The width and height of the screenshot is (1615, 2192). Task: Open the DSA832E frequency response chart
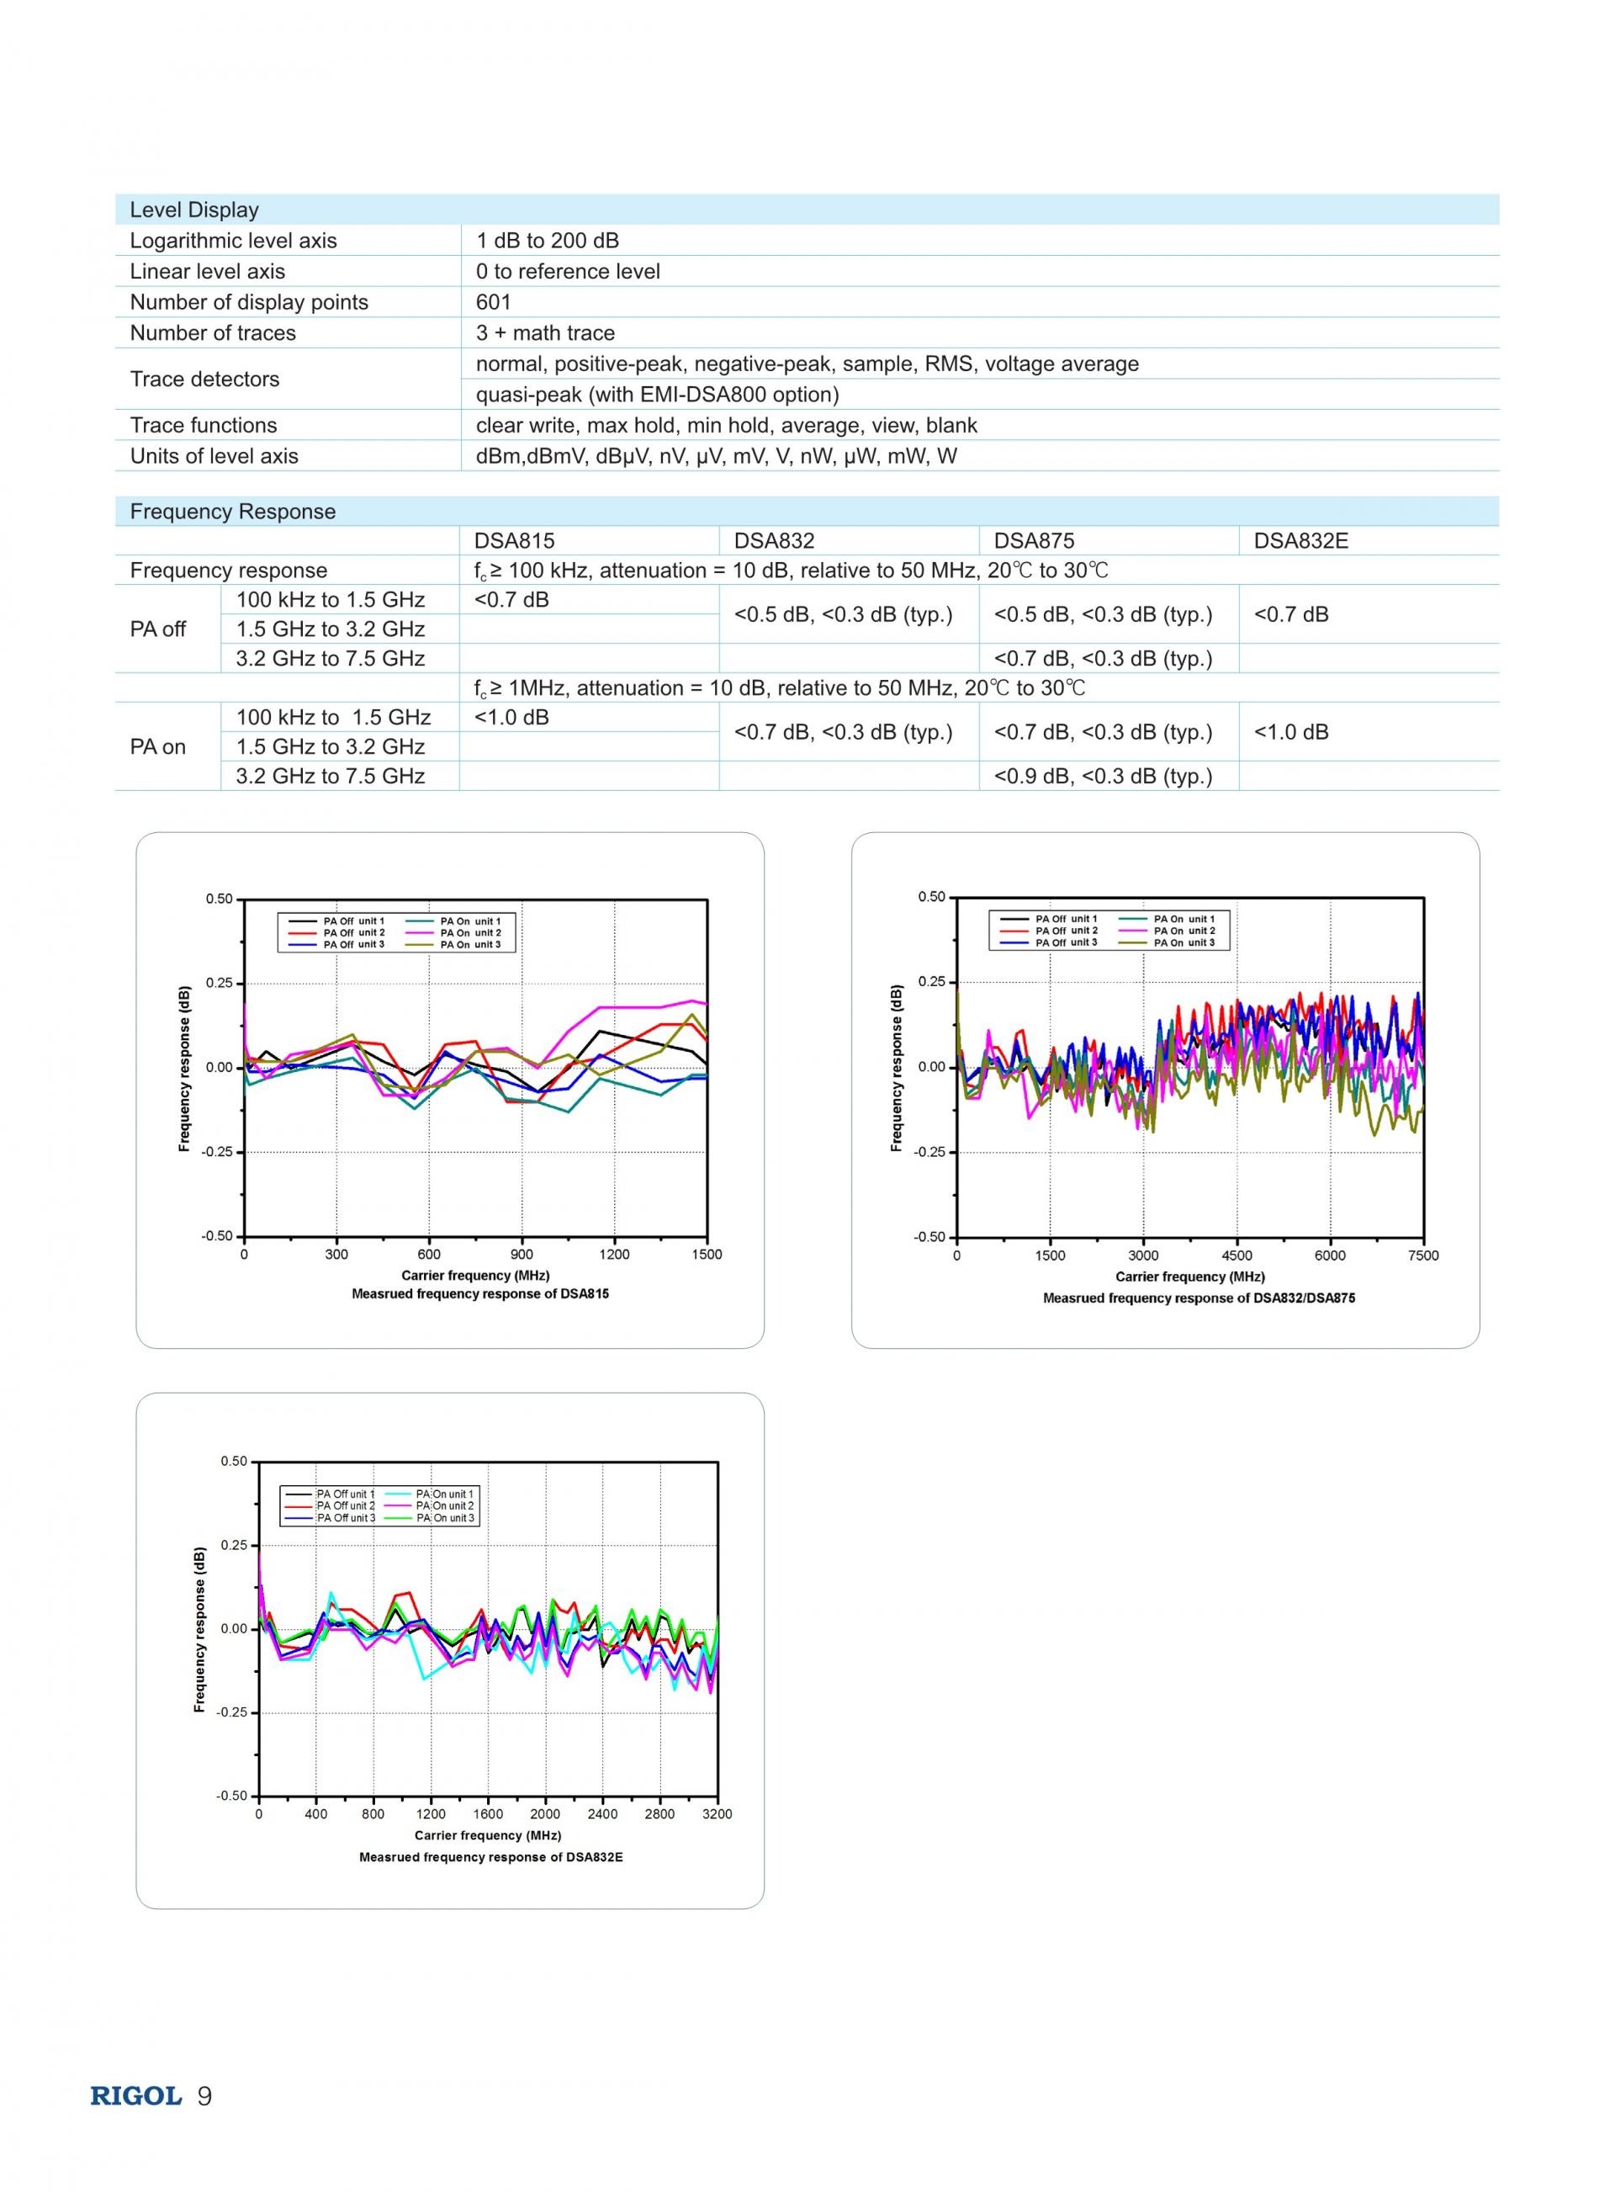click(x=450, y=1650)
